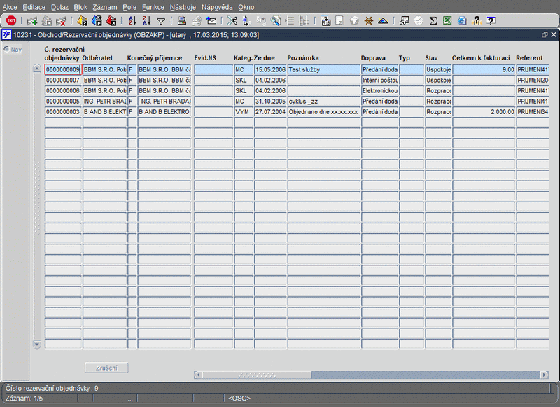This screenshot has height=407, width=560.
Task: Open the Nápověda menu
Action: [217, 7]
